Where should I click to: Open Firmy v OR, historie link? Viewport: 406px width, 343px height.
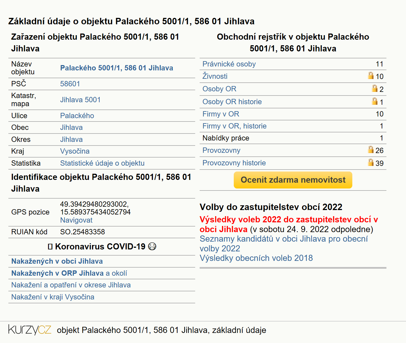235,126
